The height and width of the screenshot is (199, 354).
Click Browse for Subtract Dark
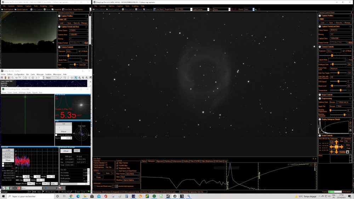click(333, 102)
